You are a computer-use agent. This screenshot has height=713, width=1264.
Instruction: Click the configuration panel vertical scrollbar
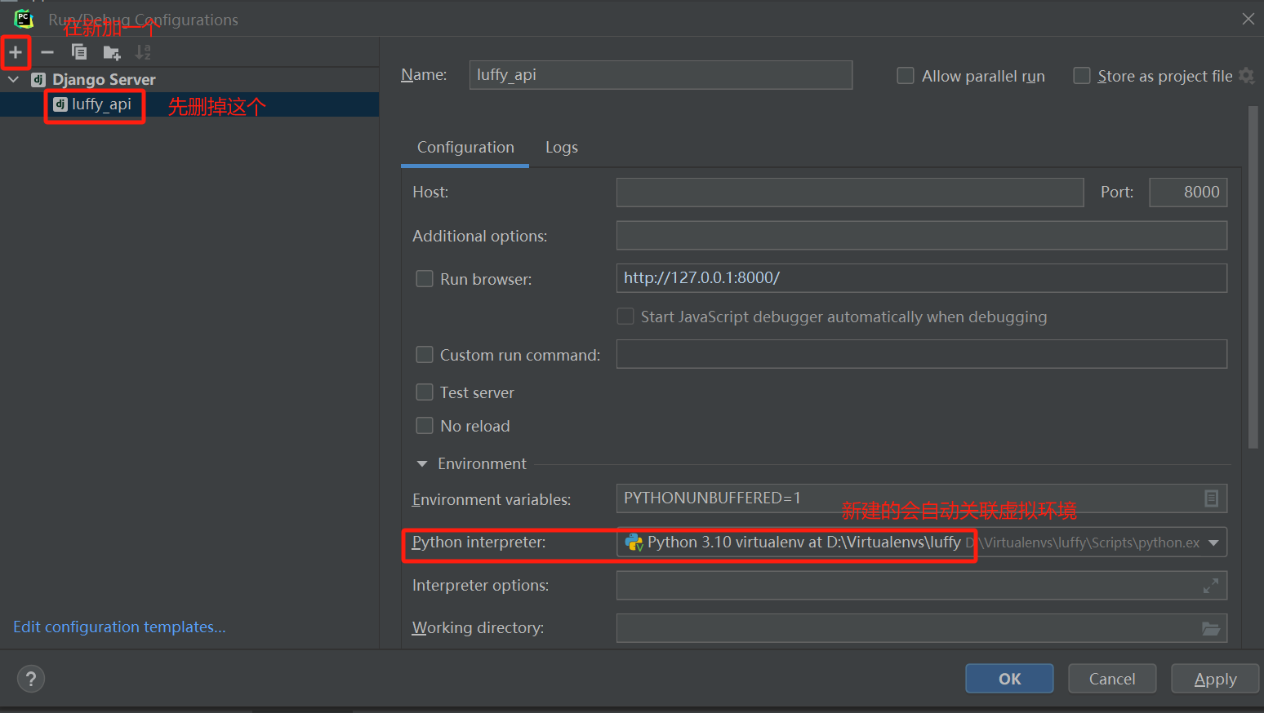1253,277
